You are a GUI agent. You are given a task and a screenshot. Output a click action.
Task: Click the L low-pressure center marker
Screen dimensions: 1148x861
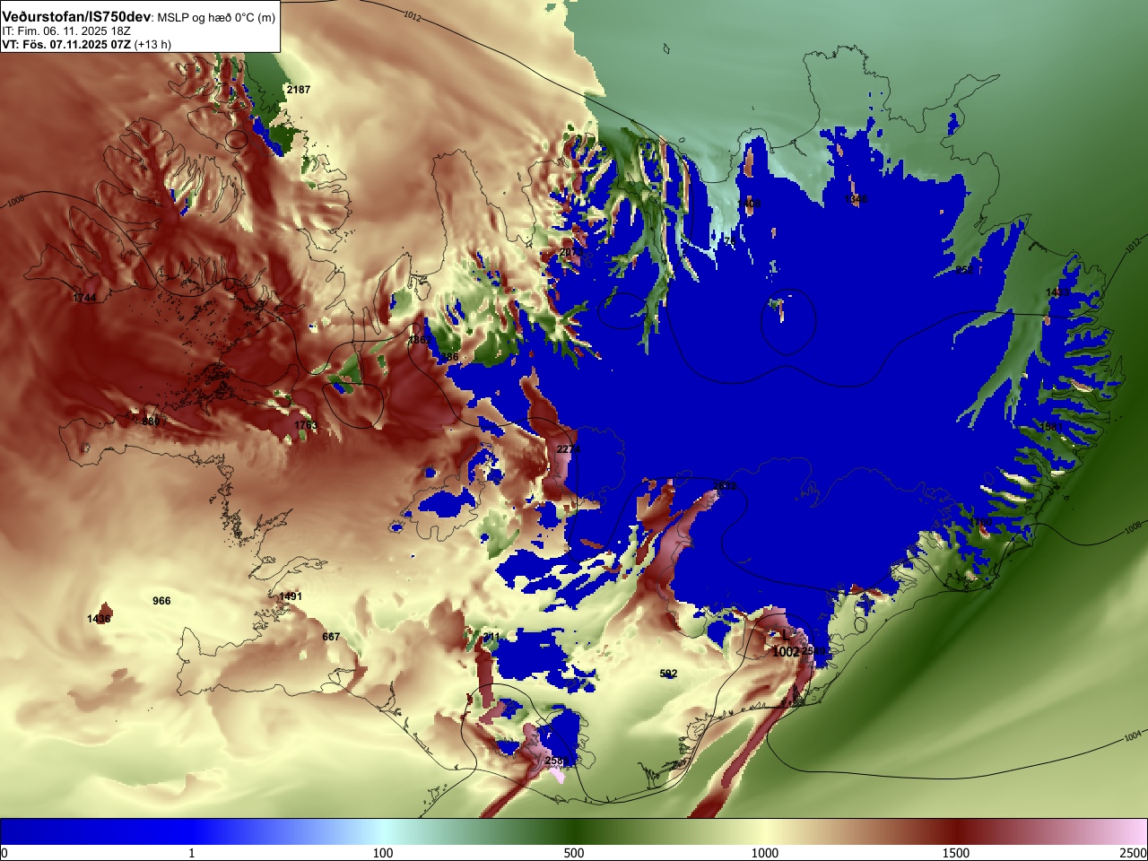click(786, 635)
